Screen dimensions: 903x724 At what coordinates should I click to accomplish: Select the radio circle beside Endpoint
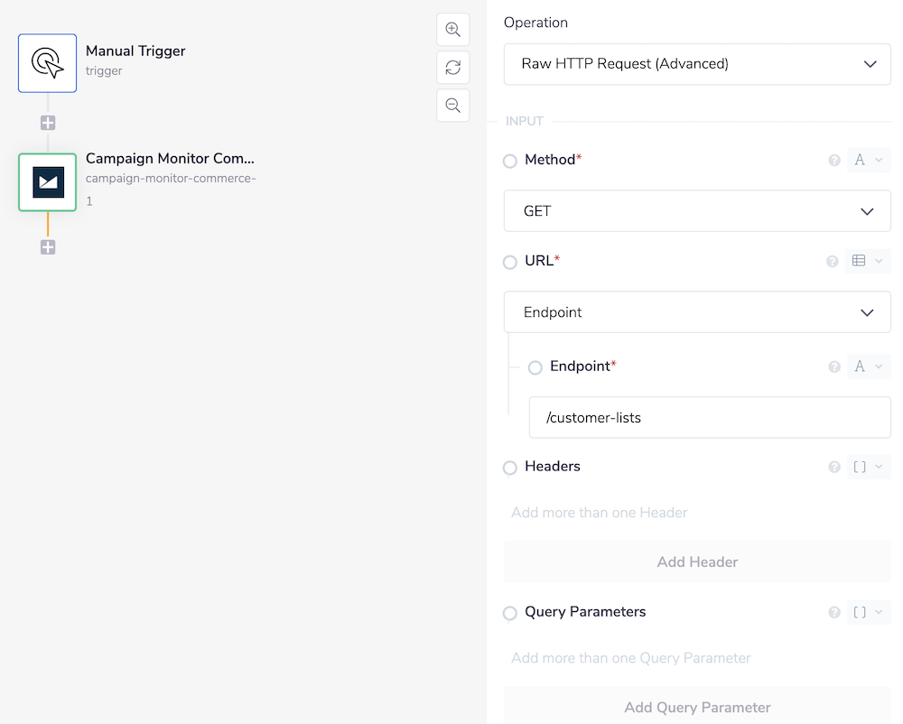535,367
